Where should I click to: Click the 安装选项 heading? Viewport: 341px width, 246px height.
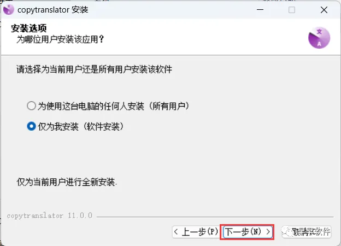[x=29, y=28]
